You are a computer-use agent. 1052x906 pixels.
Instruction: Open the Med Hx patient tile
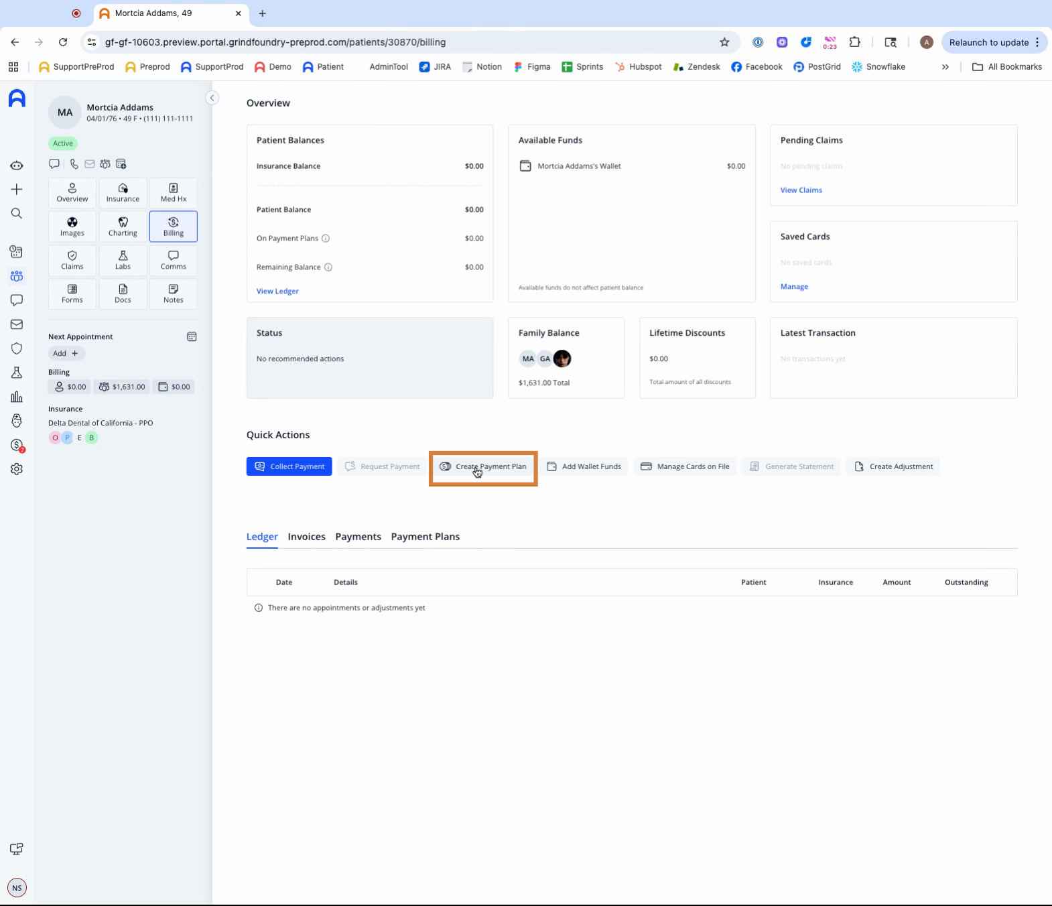174,192
